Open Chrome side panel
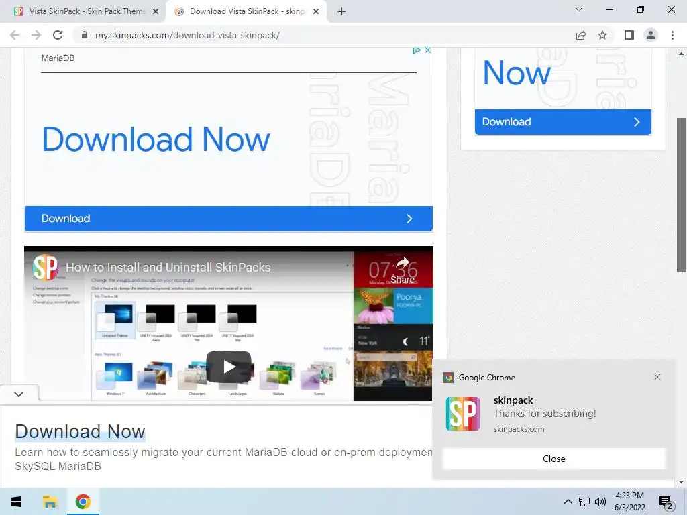 (x=629, y=35)
